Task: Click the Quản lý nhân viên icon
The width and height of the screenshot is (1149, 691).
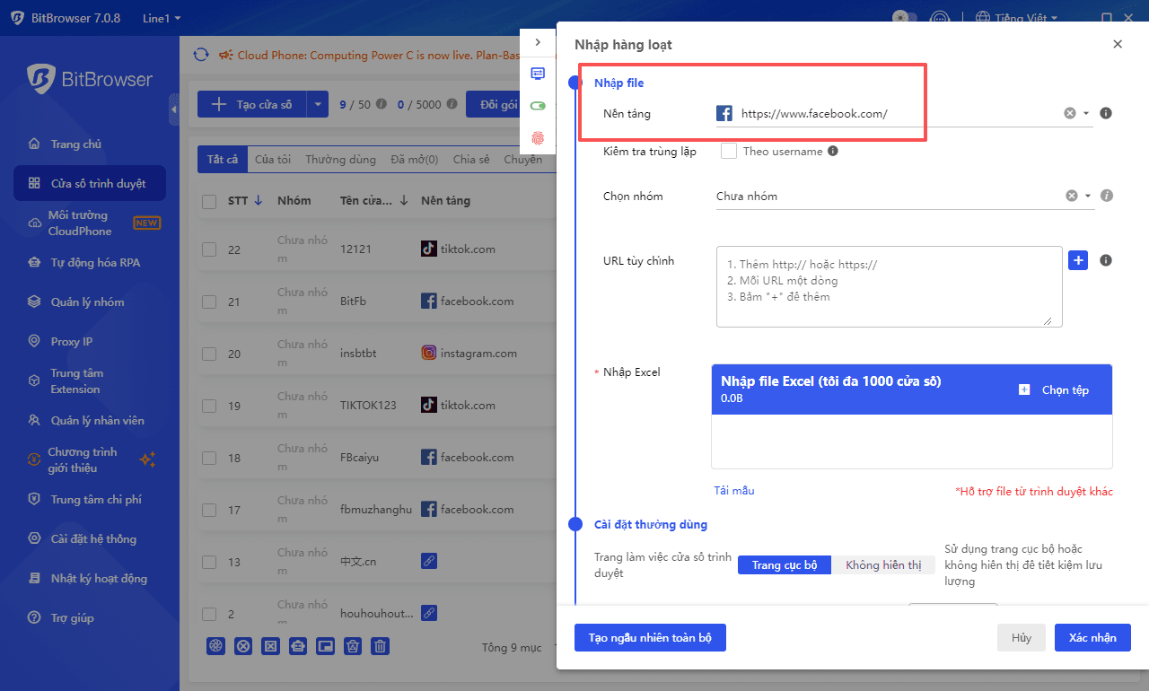Action: pyautogui.click(x=34, y=421)
